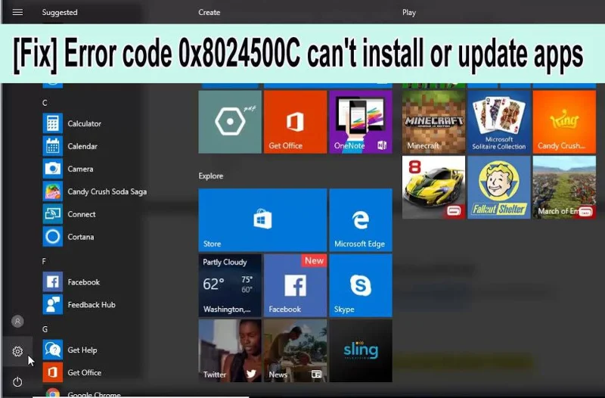
Task: Open the Fallout Shelter tile
Action: (x=499, y=187)
